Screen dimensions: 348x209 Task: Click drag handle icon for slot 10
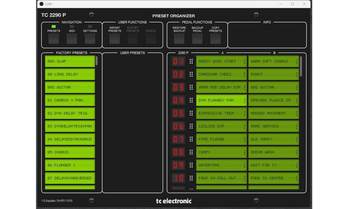(x=191, y=178)
